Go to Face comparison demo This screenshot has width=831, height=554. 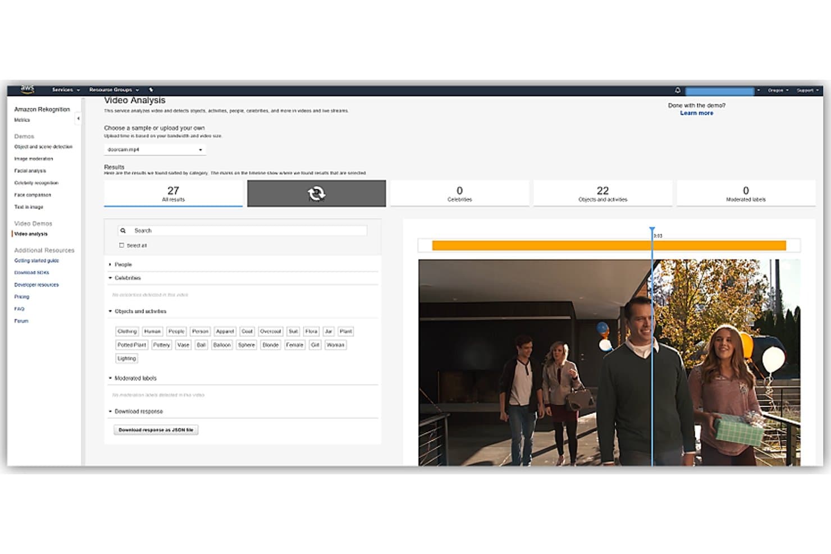[33, 195]
